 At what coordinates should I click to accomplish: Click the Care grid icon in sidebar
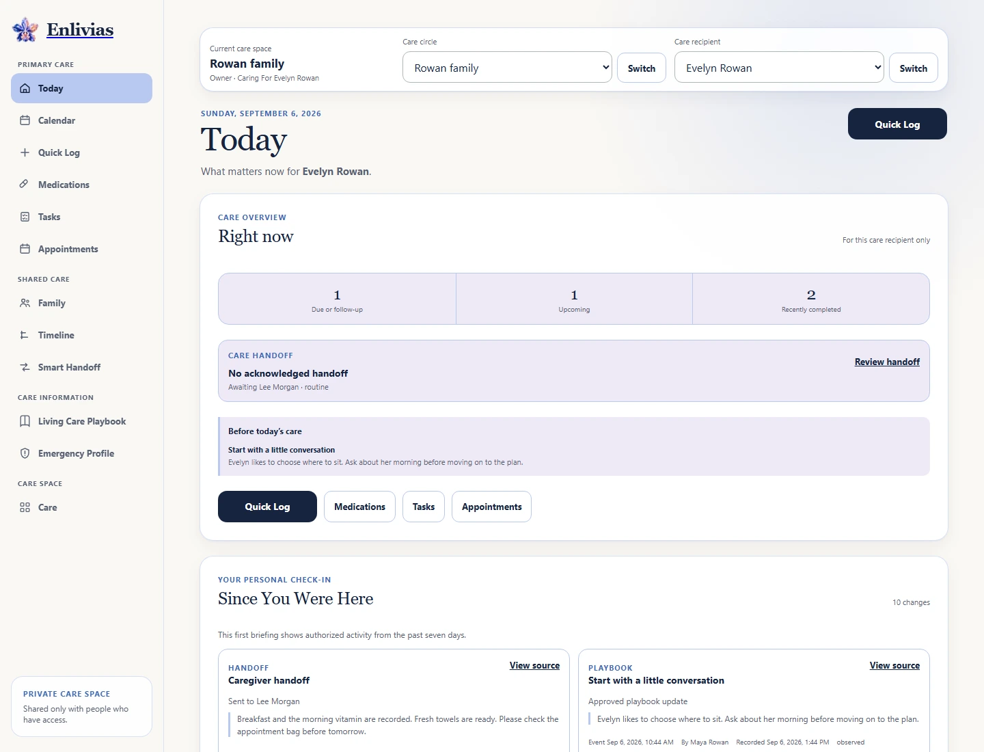(25, 507)
